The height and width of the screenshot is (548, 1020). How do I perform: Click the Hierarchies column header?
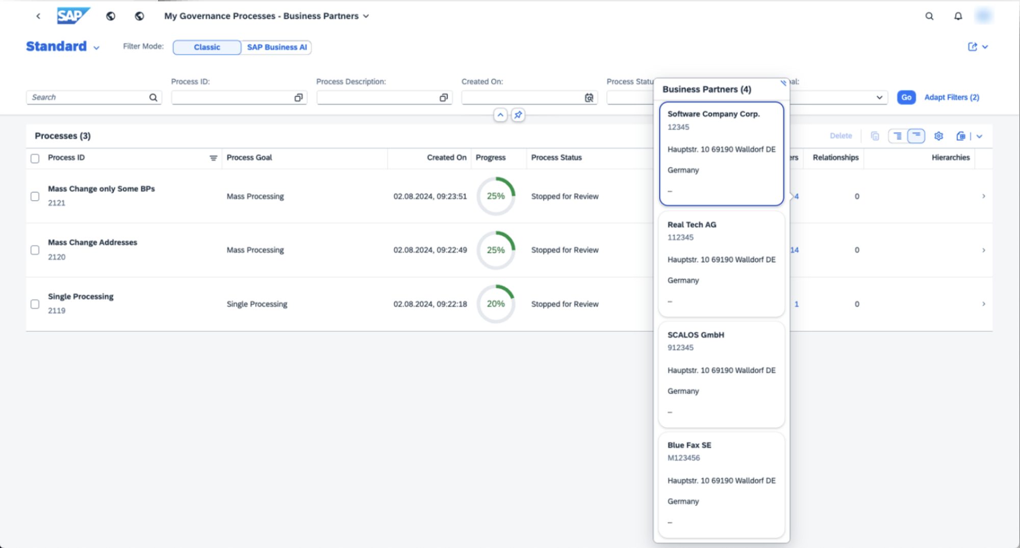point(951,158)
